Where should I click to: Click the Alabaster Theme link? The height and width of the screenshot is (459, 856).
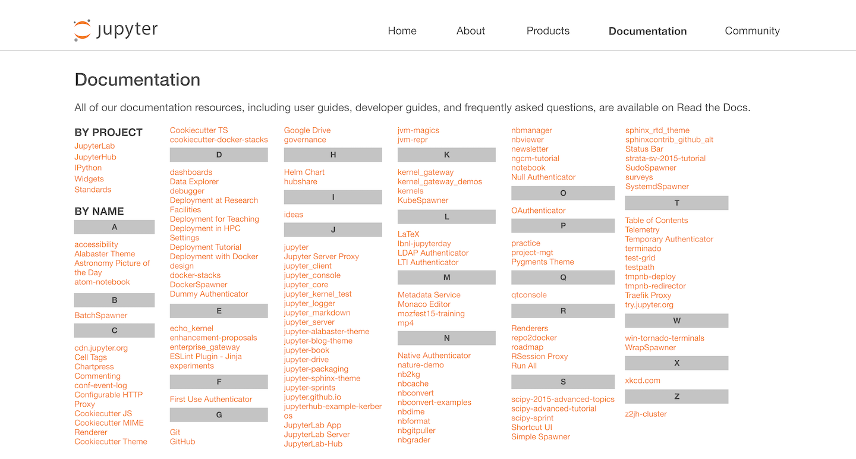click(105, 254)
